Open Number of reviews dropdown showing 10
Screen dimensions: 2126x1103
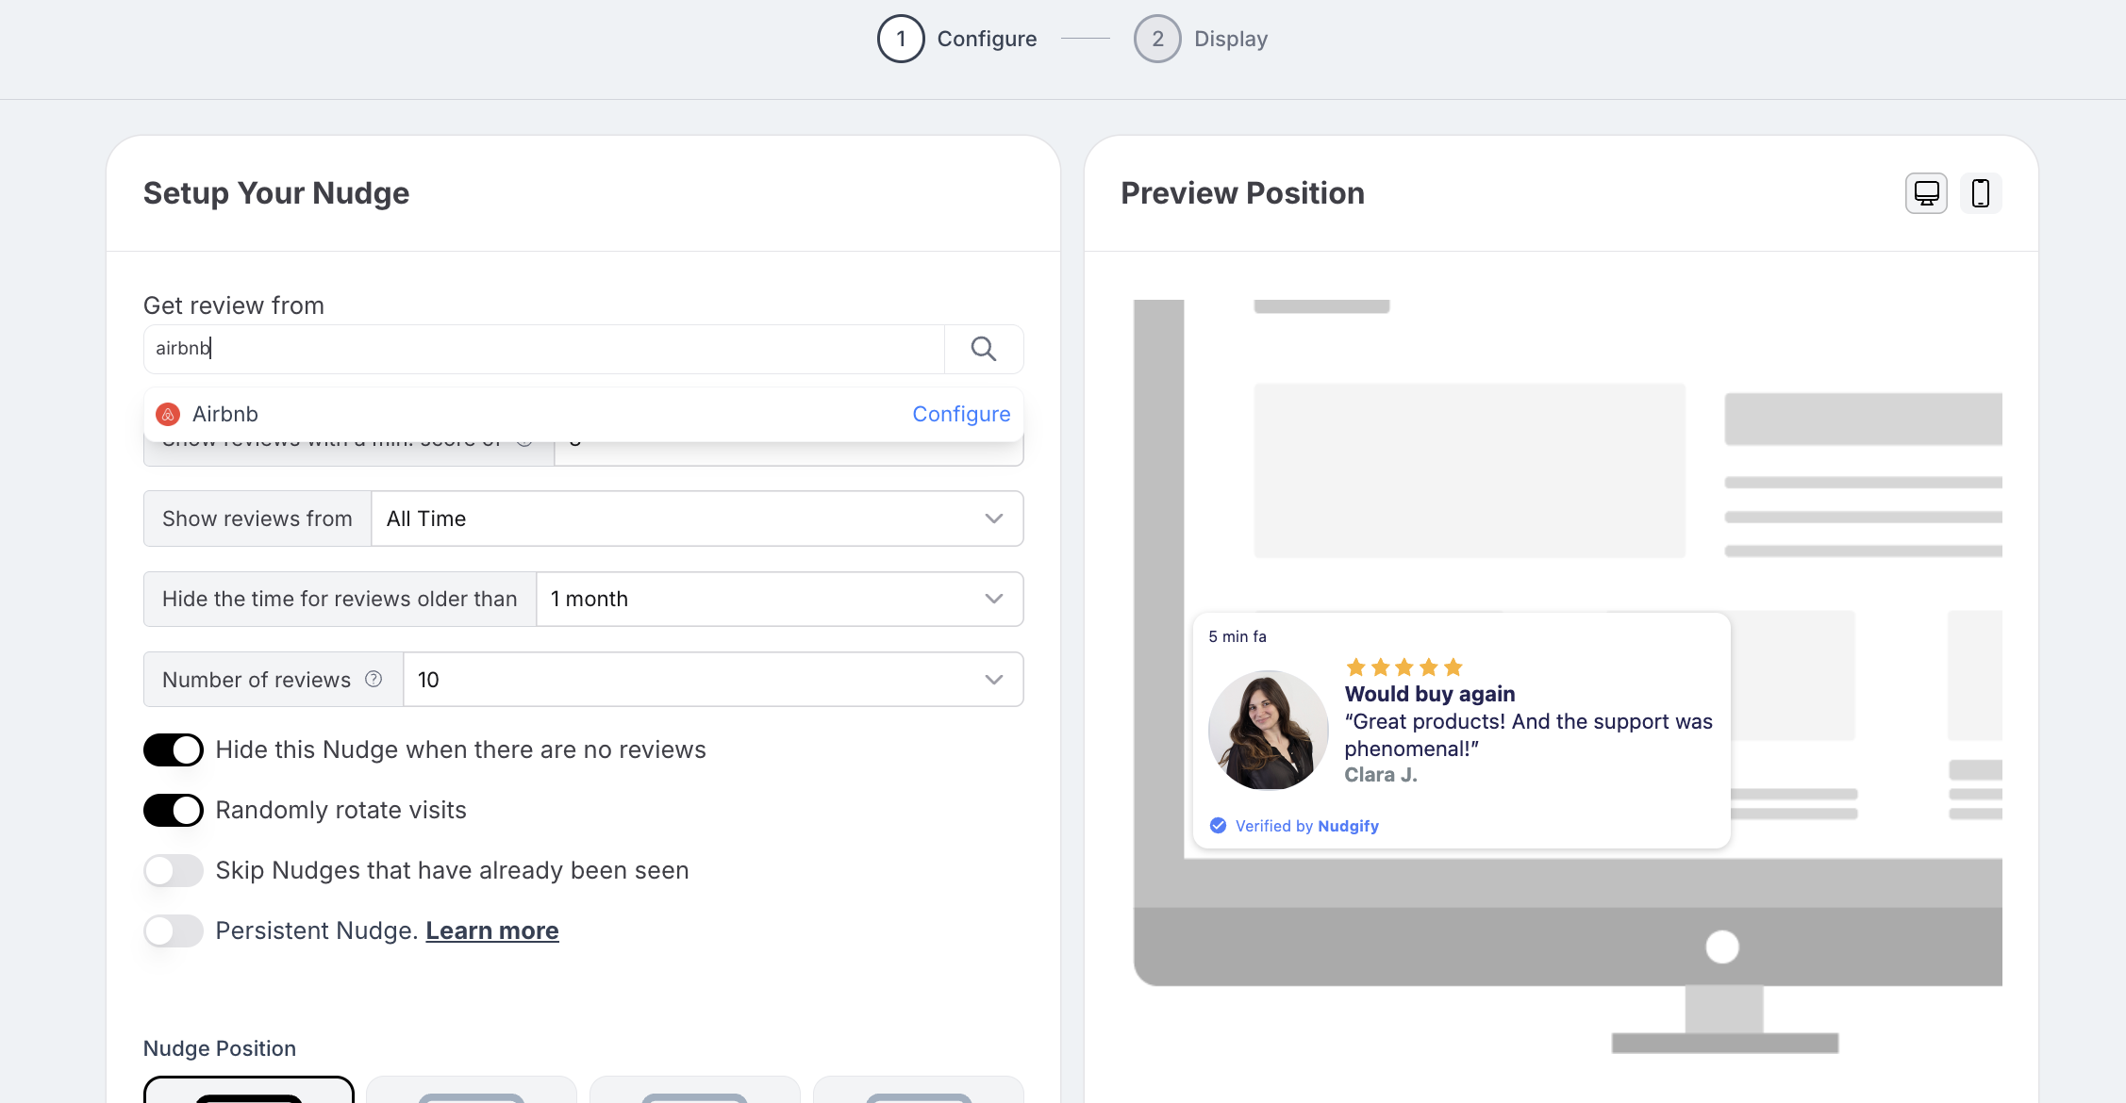(x=712, y=680)
